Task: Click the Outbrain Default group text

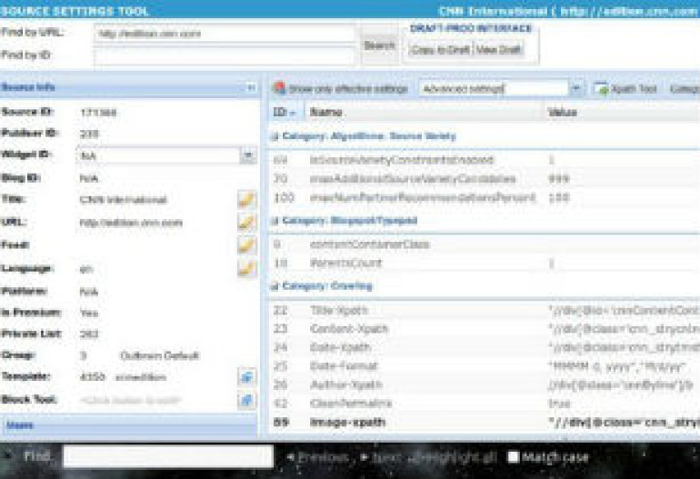Action: pyautogui.click(x=159, y=355)
